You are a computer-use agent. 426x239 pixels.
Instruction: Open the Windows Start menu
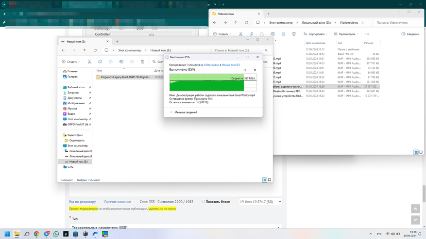tap(7, 234)
